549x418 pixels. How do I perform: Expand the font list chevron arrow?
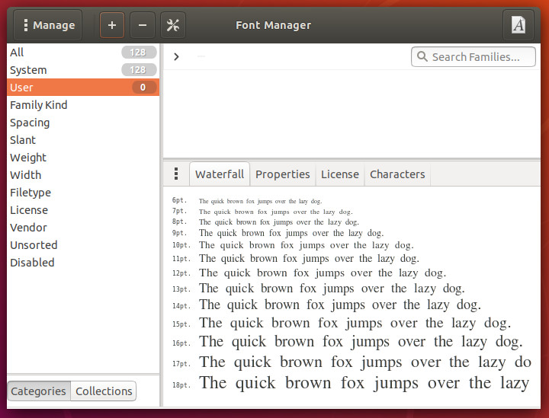(176, 56)
